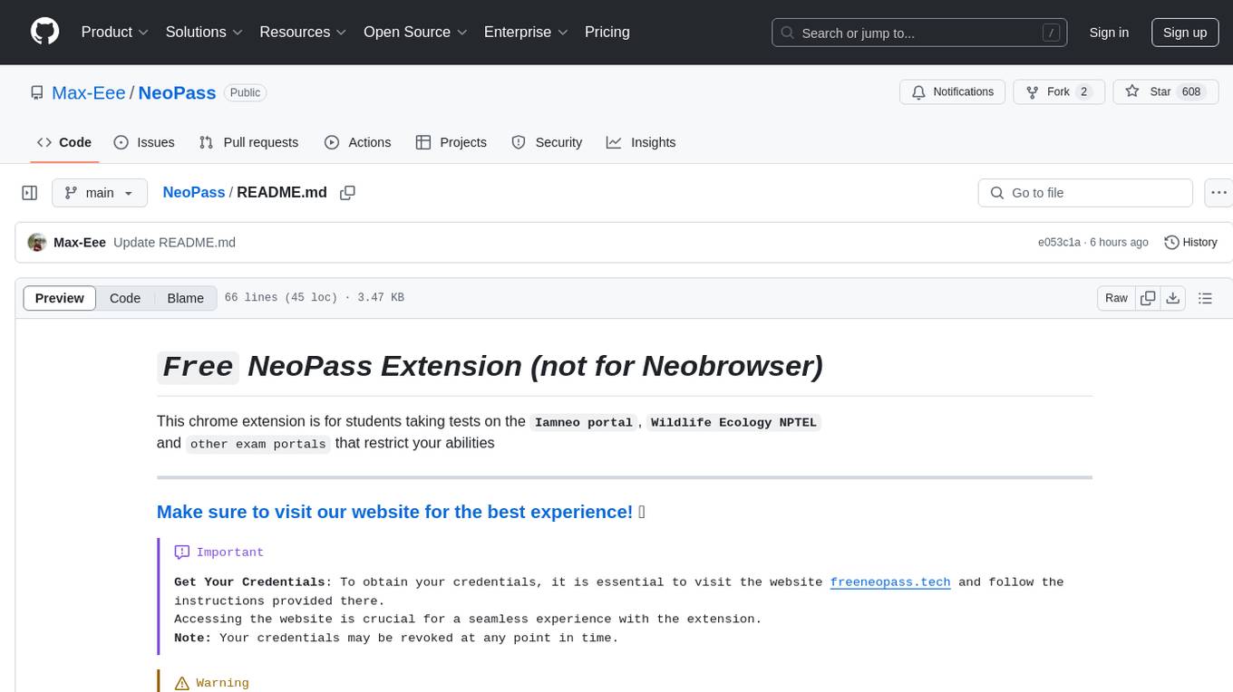Image resolution: width=1233 pixels, height=692 pixels.
Task: Open the freeneopass.tech link
Action: tap(890, 582)
